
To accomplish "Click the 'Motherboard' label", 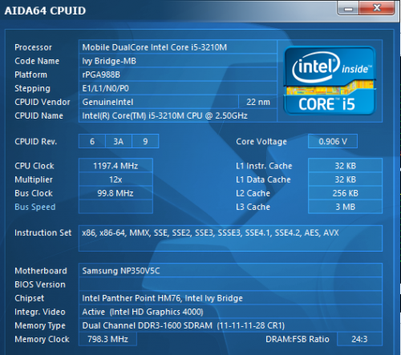I will click(41, 271).
